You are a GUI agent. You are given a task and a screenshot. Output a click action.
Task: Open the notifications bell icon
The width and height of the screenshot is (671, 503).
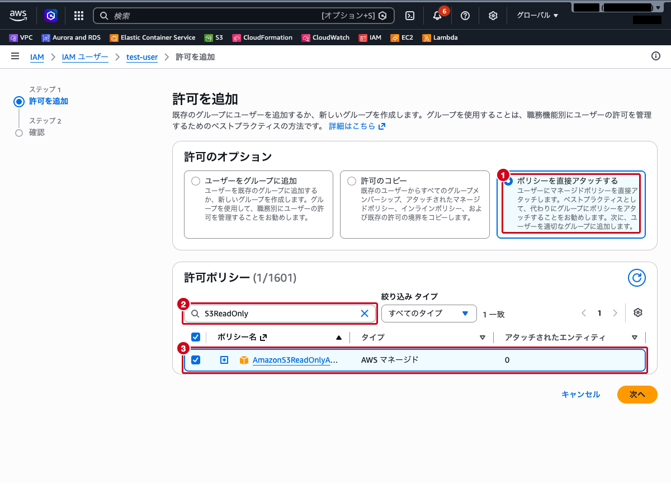click(x=437, y=16)
